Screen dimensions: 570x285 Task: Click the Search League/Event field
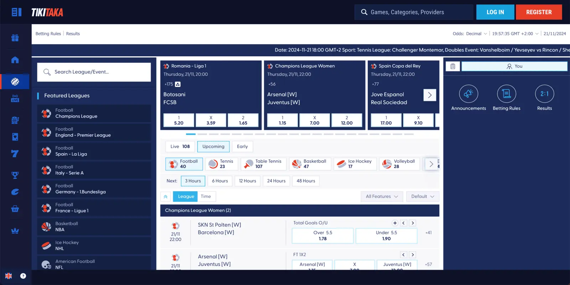click(x=94, y=72)
